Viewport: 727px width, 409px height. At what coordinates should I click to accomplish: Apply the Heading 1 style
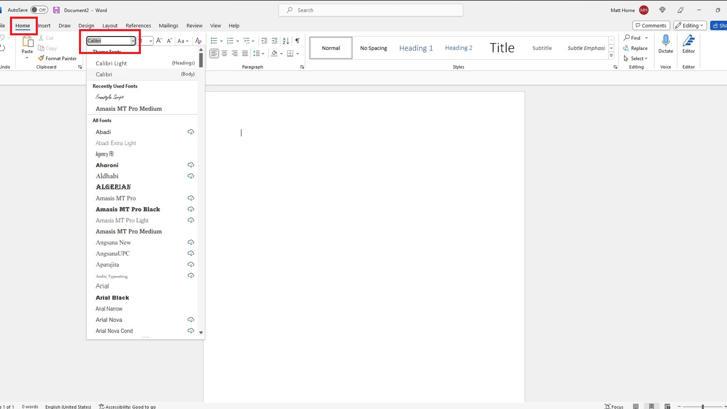point(416,48)
